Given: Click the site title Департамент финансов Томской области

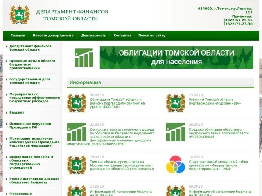Looking at the screenshot, I should coord(72,15).
